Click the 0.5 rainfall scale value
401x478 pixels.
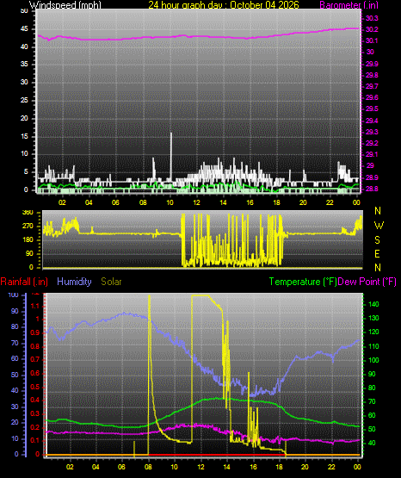pyautogui.click(x=35, y=387)
